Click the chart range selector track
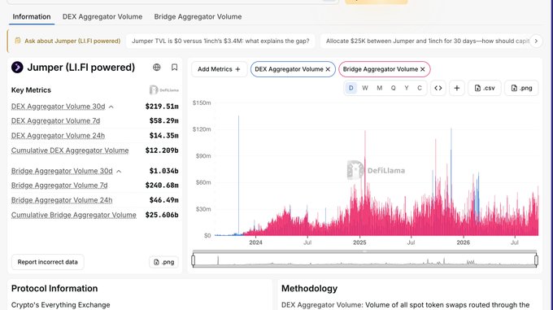This screenshot has height=310, width=553. pos(364,260)
